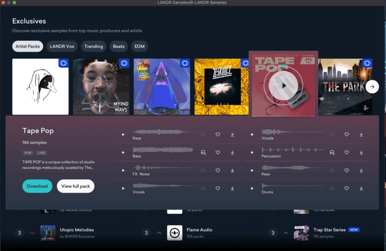Screen dimensions: 386x251
Task: Click the "146 samples" text
Action: click(x=34, y=142)
